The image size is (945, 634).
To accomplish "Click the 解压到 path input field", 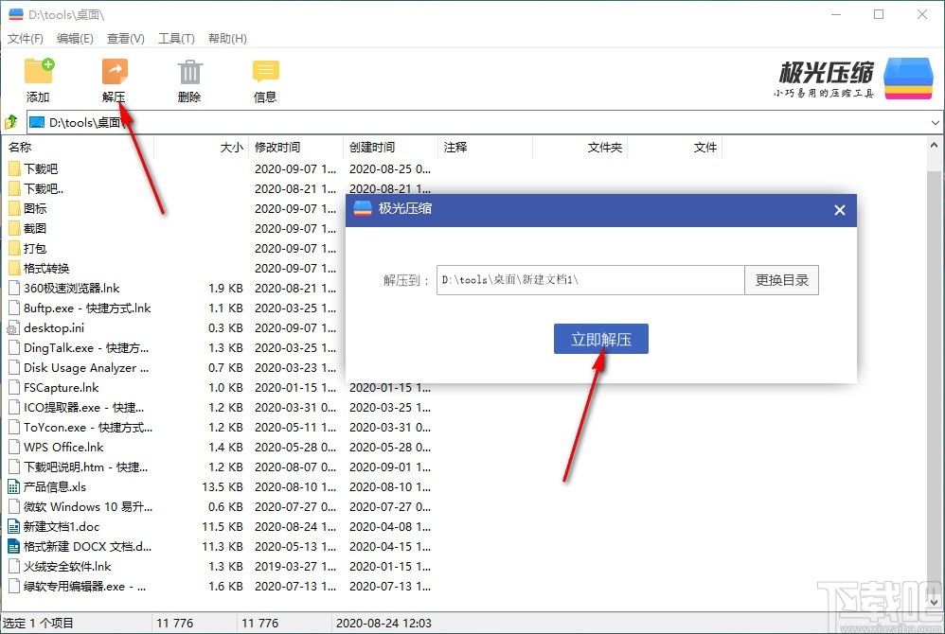I will 587,279.
